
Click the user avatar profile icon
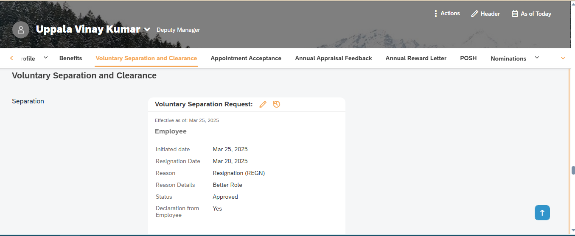21,30
